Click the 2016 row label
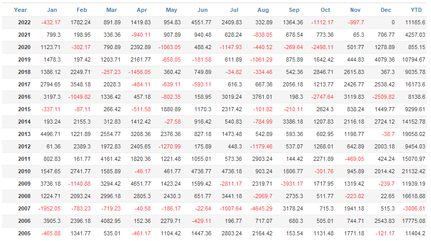Image resolution: width=431 pixels, height=241 pixels. [x=24, y=97]
